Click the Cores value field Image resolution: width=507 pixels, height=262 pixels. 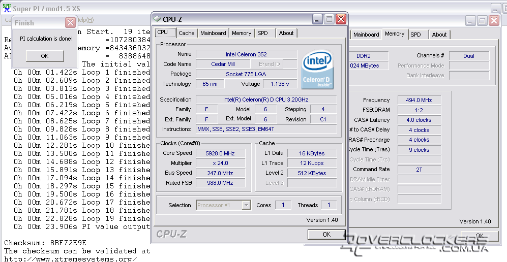coord(283,205)
